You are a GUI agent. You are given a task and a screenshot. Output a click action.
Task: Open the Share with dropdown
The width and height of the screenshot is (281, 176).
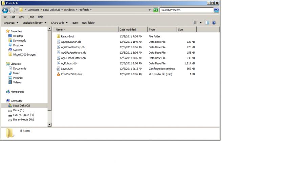pyautogui.click(x=59, y=23)
